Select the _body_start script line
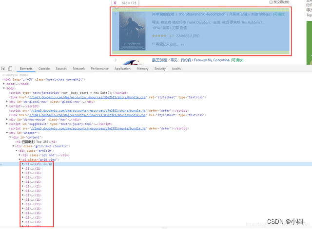The width and height of the screenshot is (312, 229). point(68,93)
